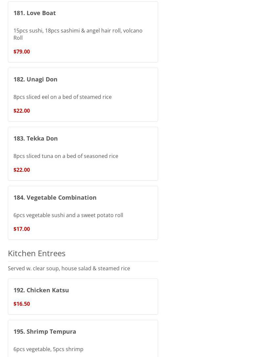Screen dimensions: 253x357
Task: Click the sliced tuna description text
Action: coord(66,156)
